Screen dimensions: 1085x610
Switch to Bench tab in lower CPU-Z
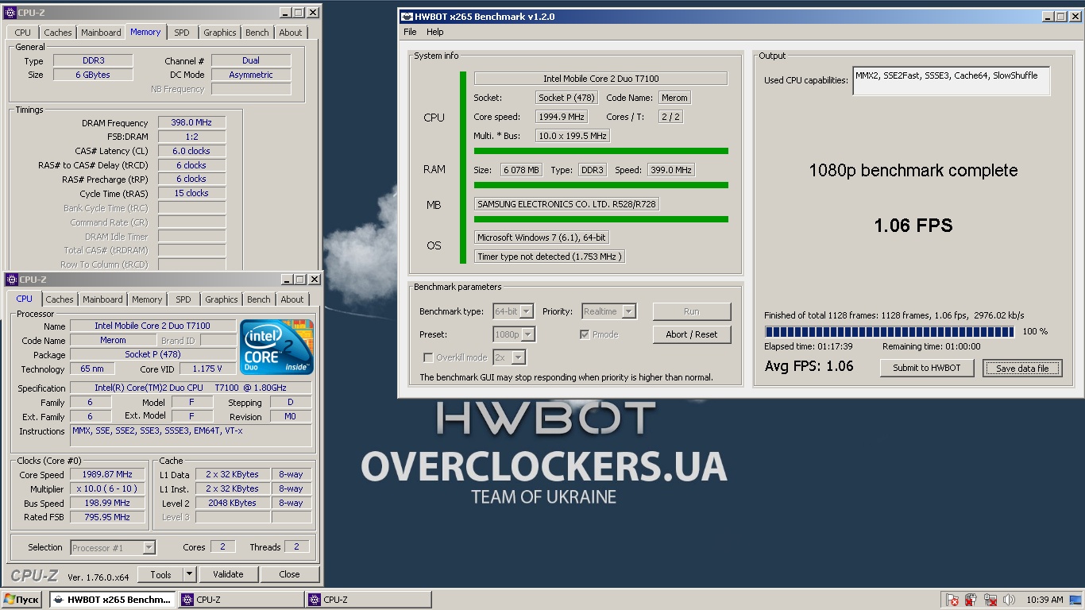(x=259, y=299)
